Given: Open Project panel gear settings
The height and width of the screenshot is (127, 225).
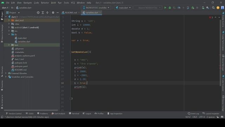Looking at the screenshot, I should coord(53,13).
